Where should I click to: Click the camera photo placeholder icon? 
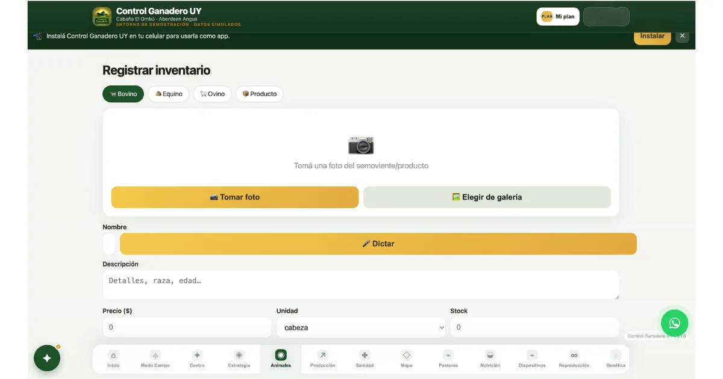tap(361, 145)
